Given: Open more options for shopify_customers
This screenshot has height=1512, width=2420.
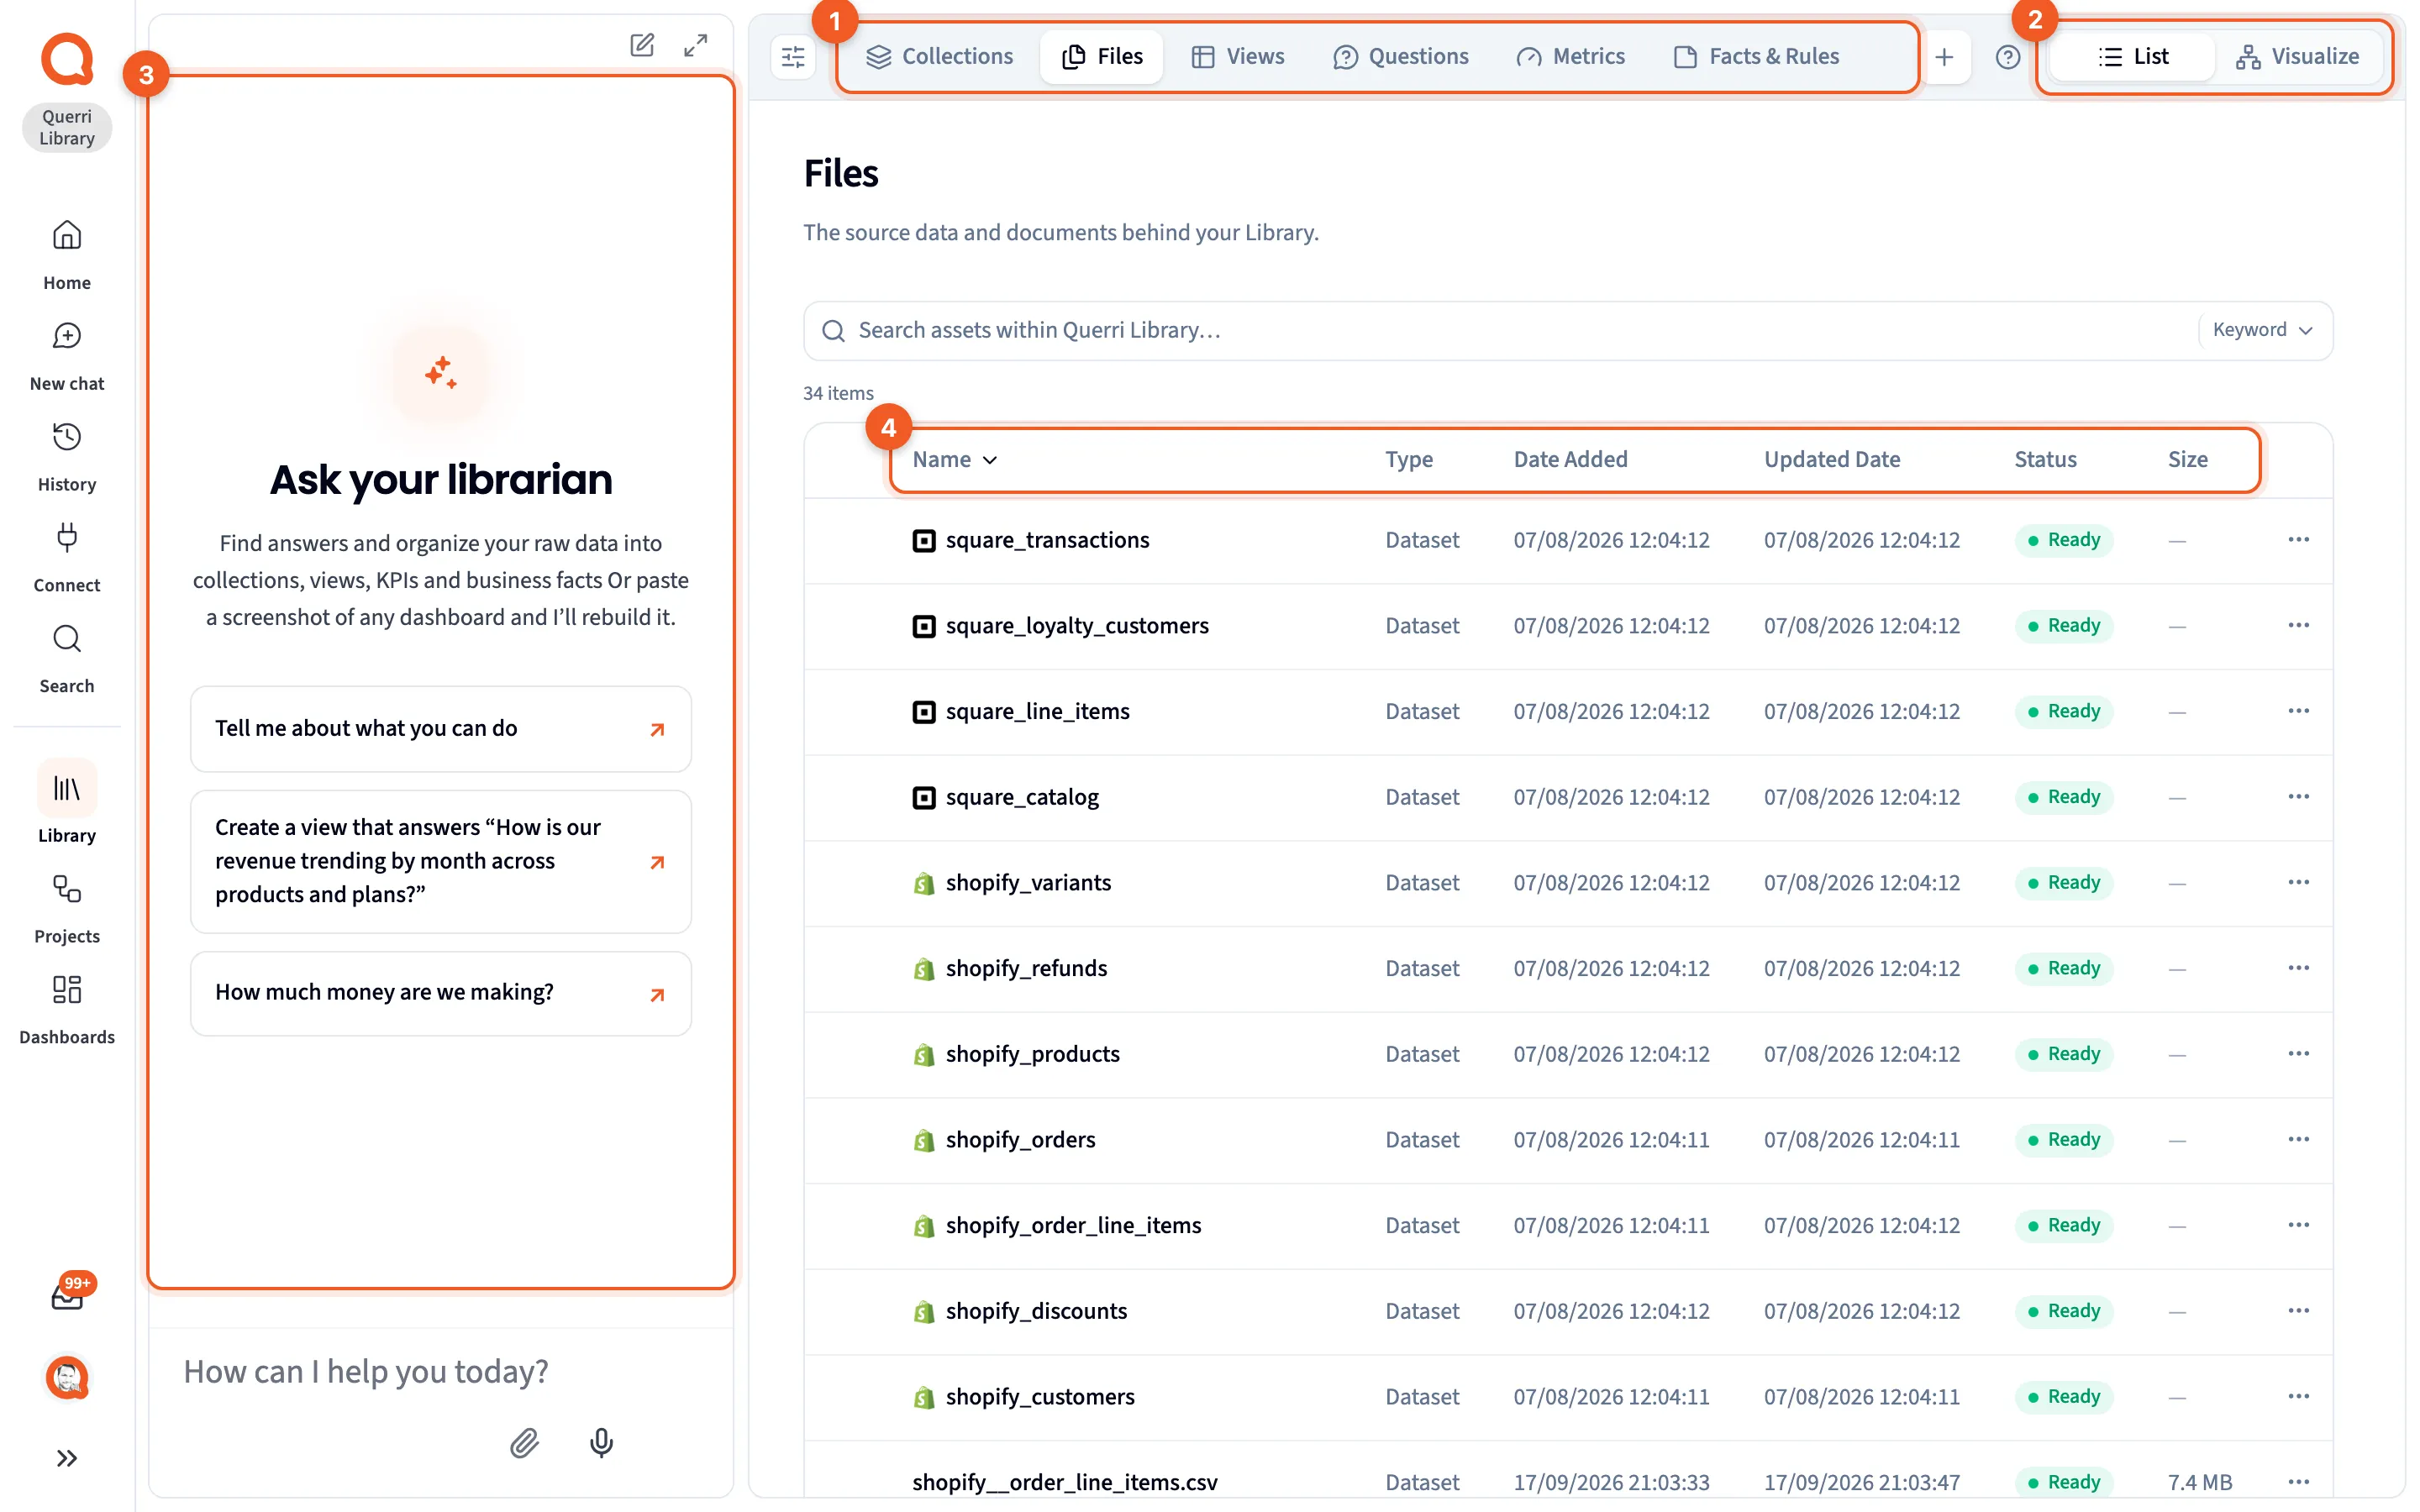Looking at the screenshot, I should (x=2298, y=1397).
